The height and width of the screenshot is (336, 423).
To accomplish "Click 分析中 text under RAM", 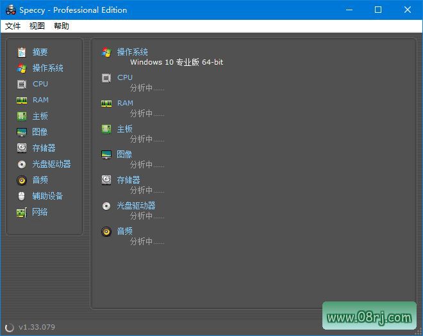I will click(x=147, y=113).
